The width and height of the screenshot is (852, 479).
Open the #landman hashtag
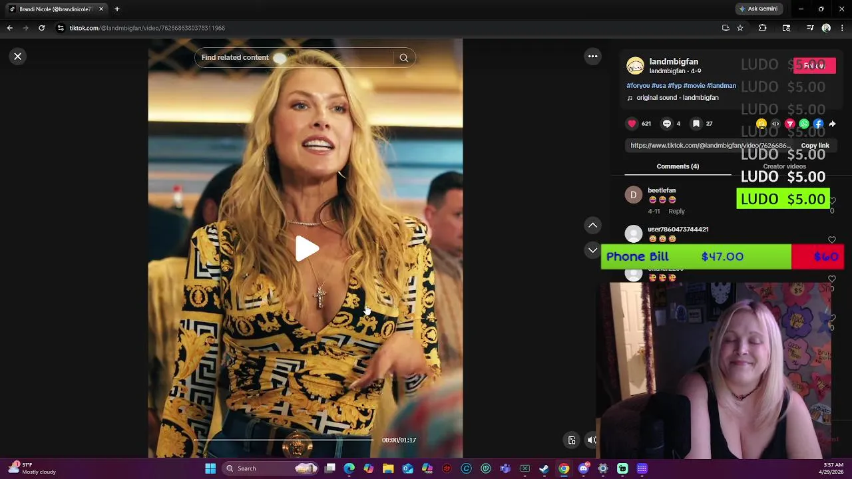pos(722,86)
